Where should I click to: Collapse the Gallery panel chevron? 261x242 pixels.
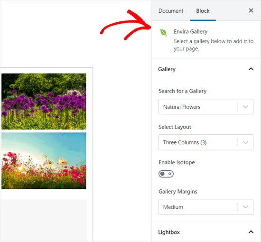point(251,69)
